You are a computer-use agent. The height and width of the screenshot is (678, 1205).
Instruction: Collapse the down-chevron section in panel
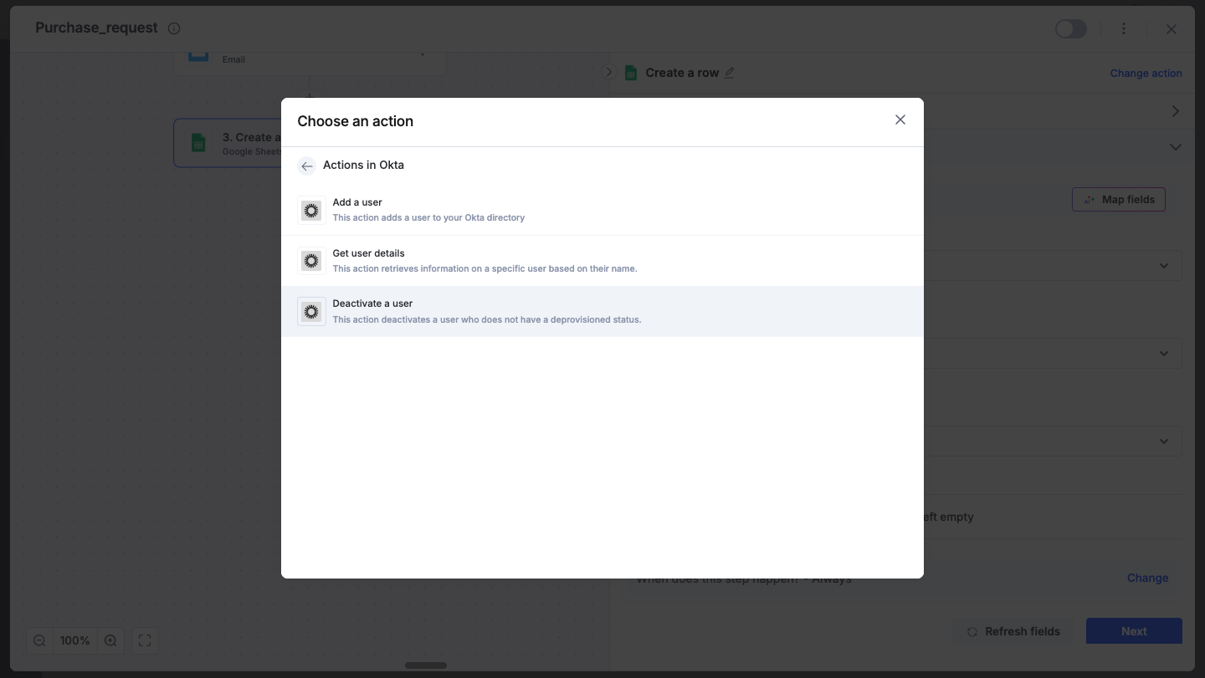click(1175, 147)
